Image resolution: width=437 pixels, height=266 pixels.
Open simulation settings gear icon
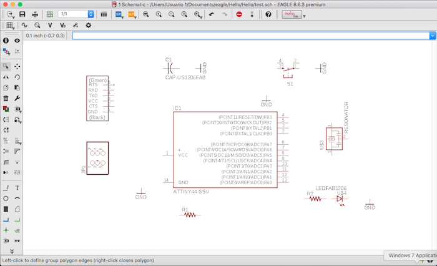(89, 26)
